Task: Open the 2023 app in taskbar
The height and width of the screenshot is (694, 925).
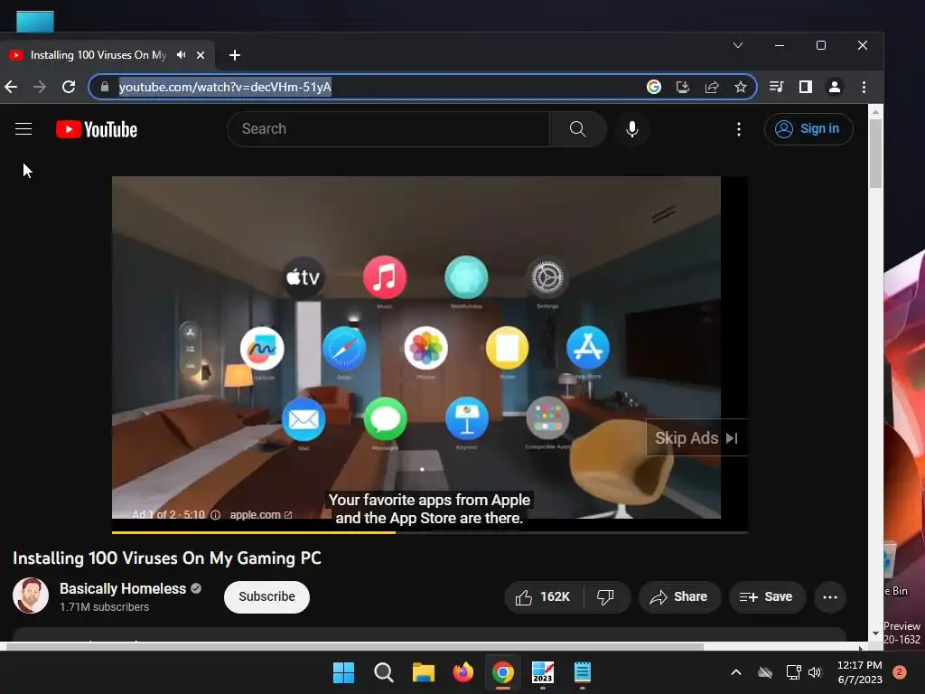Action: (543, 672)
